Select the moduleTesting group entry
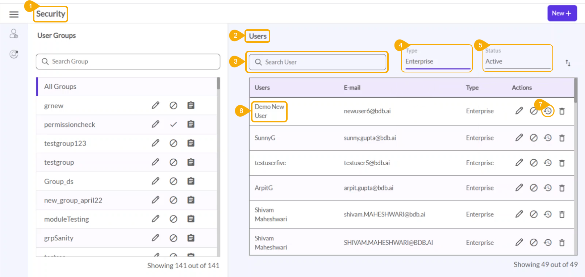Viewport: 585px width, 277px height. point(66,219)
